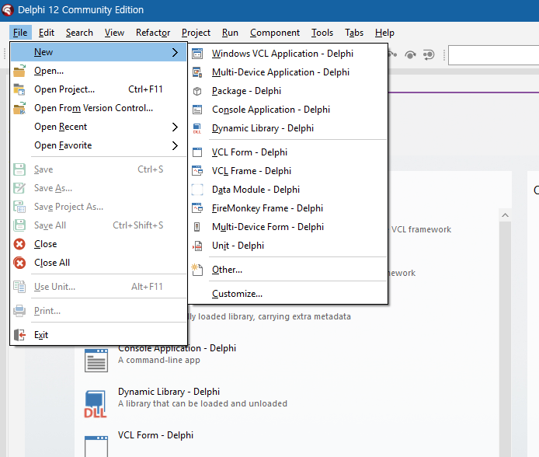Open the View menu
Image resolution: width=539 pixels, height=457 pixels.
click(x=114, y=33)
